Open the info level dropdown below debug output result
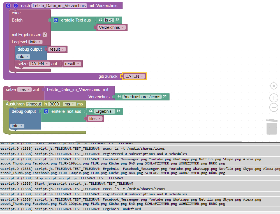 click(x=23, y=57)
